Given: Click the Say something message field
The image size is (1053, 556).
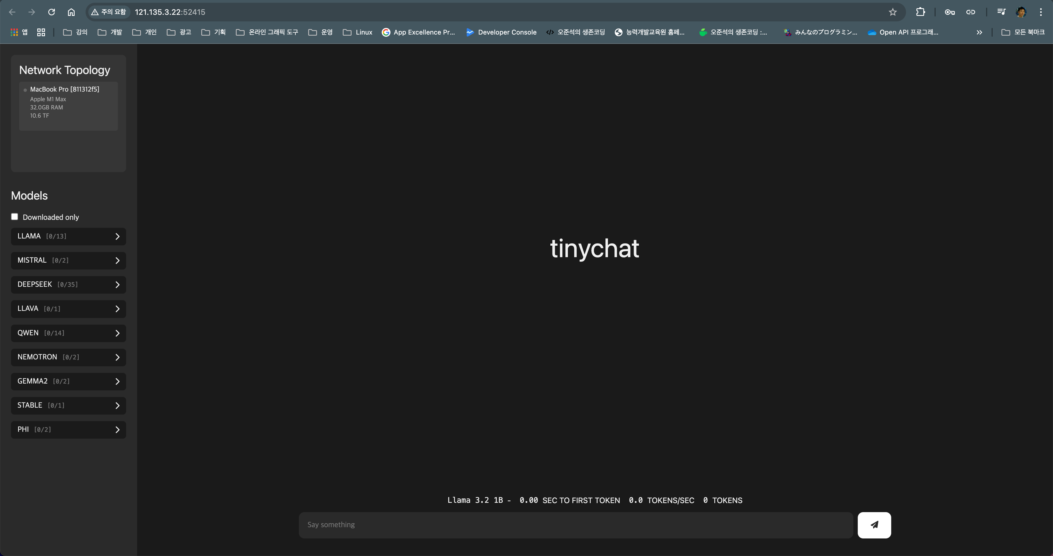Looking at the screenshot, I should pyautogui.click(x=576, y=525).
